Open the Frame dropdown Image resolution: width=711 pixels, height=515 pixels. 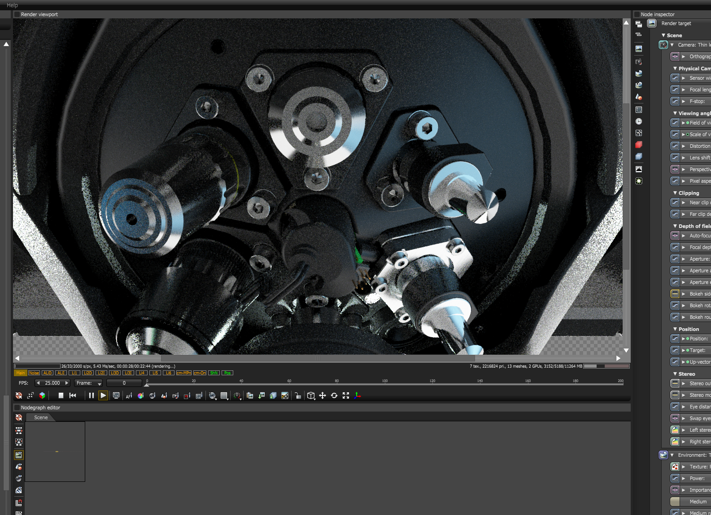click(88, 383)
